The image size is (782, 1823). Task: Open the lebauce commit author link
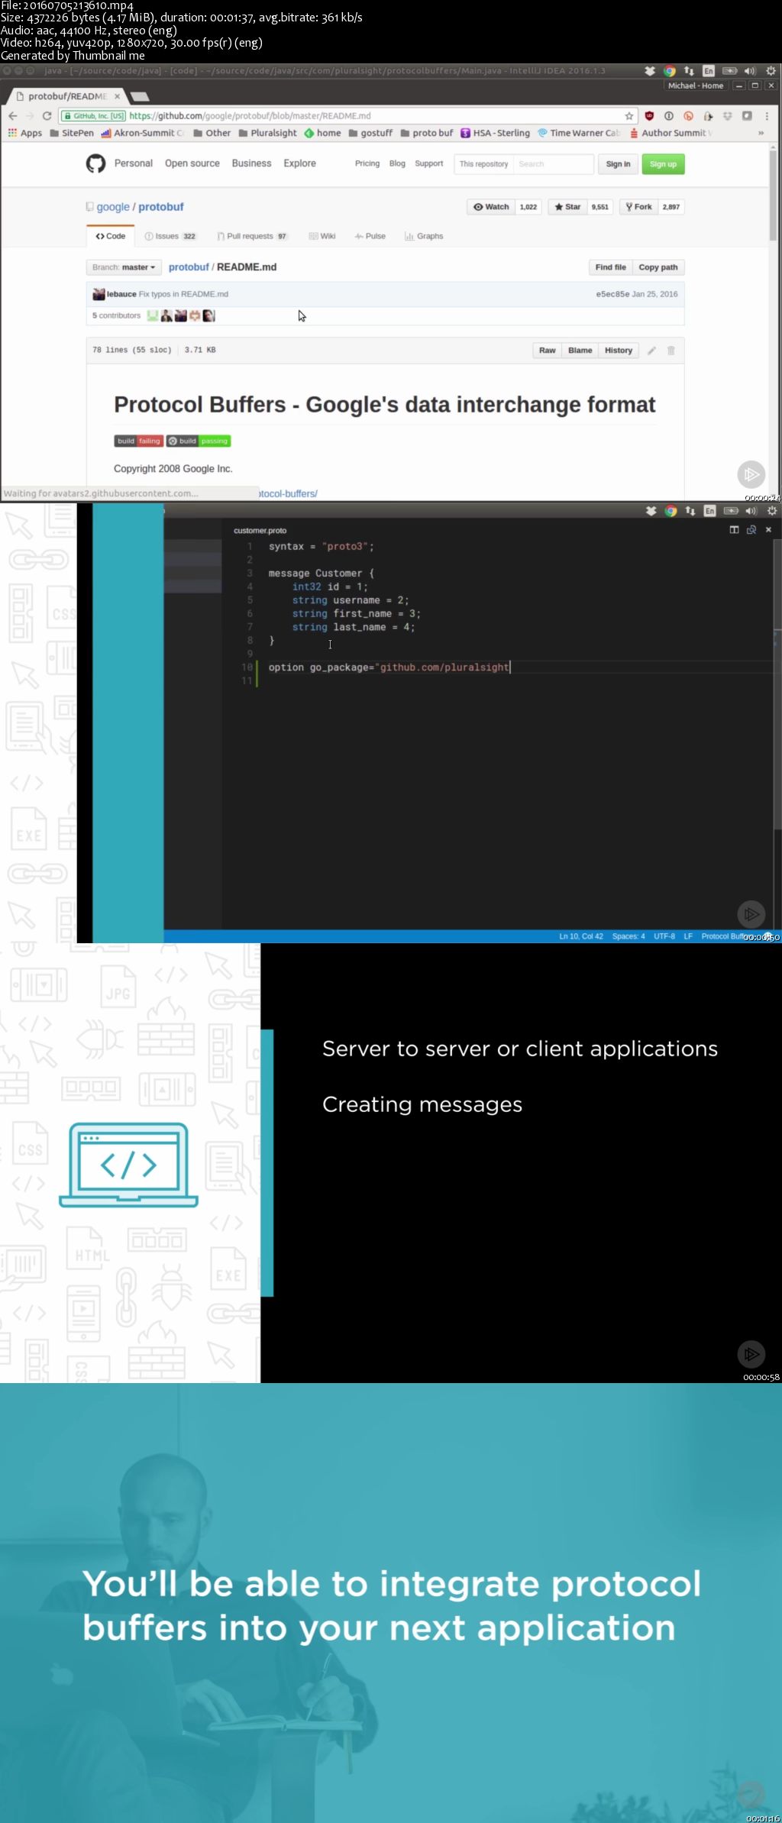tap(121, 294)
